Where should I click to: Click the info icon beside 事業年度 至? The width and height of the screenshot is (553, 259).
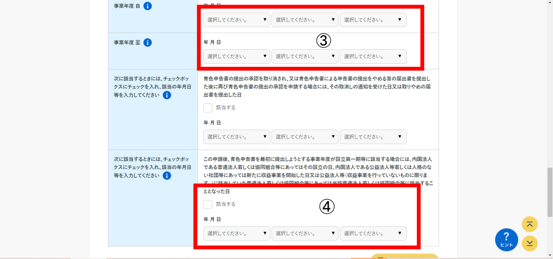click(147, 43)
